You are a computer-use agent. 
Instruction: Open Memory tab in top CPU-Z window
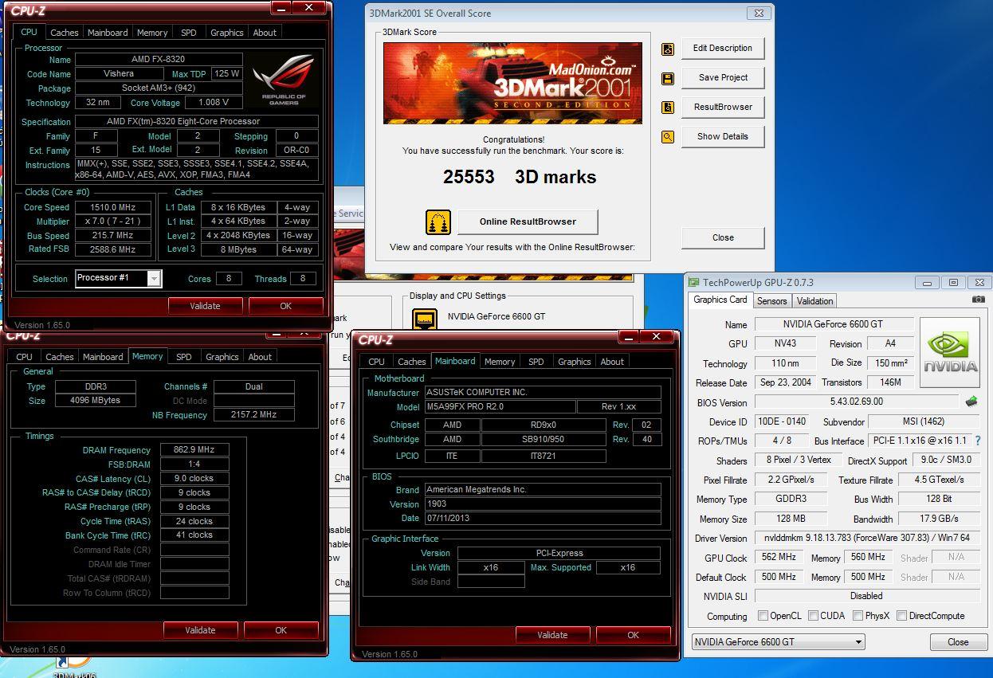coord(152,33)
